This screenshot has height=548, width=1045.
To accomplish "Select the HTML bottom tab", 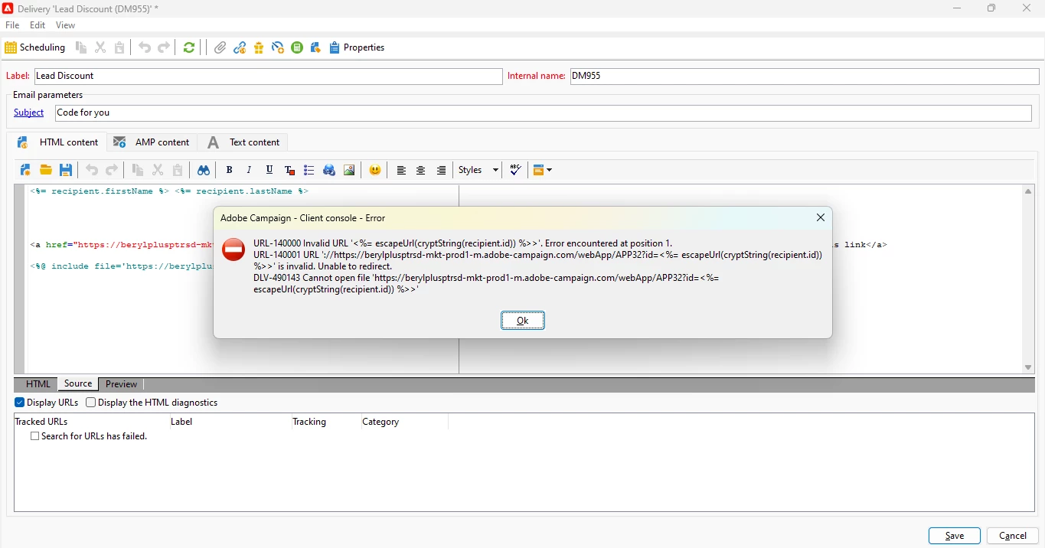I will point(38,384).
